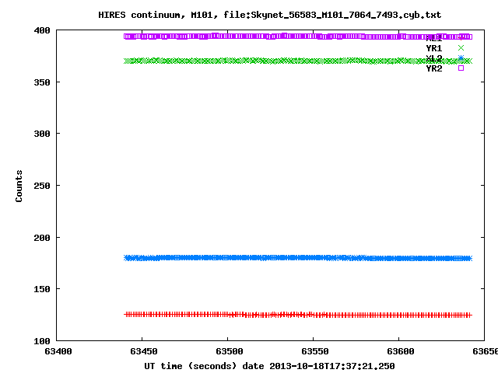Click the YR2 legend label
This screenshot has width=498, height=373.
coord(434,68)
